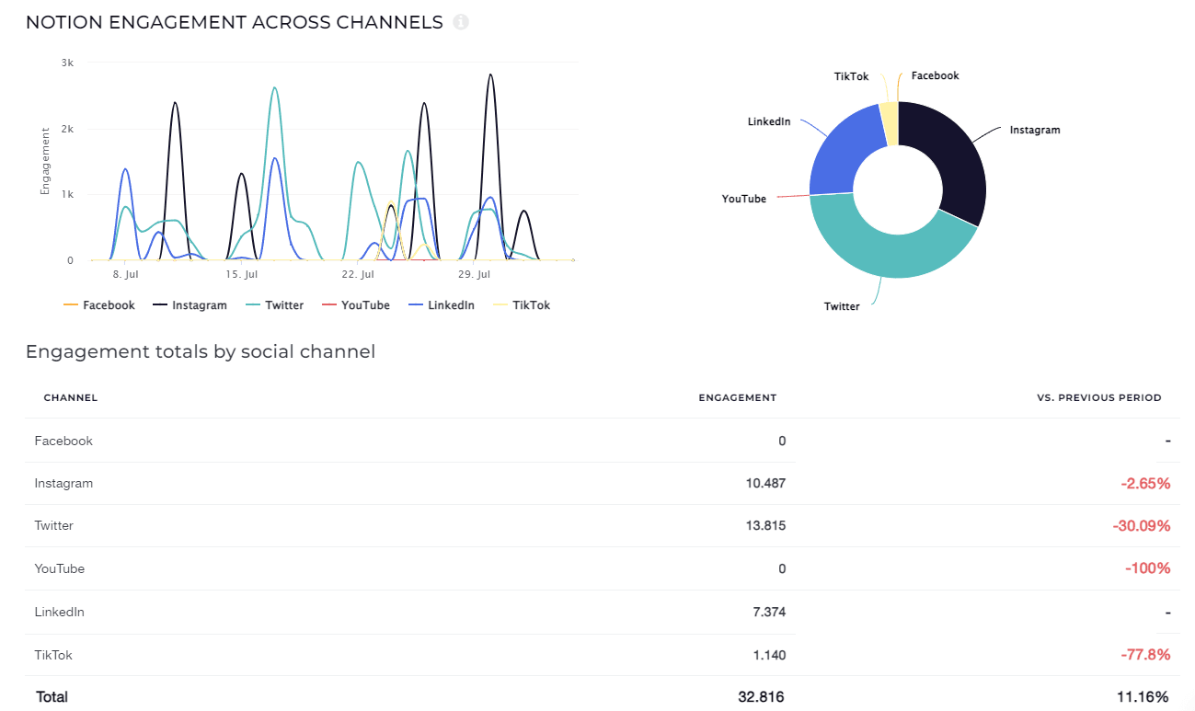Click the yellow TikTok donut slice
Screen dimensions: 1195x711
point(889,123)
